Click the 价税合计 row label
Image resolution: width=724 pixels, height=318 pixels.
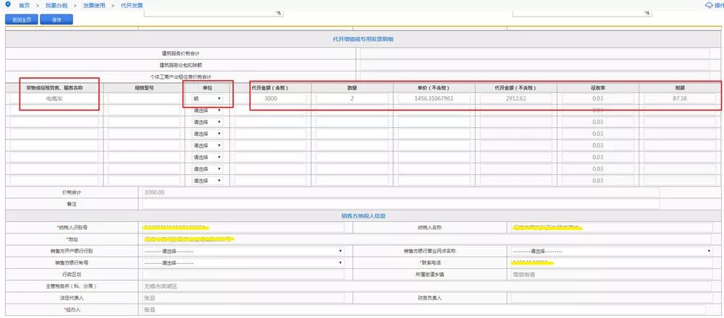click(72, 192)
